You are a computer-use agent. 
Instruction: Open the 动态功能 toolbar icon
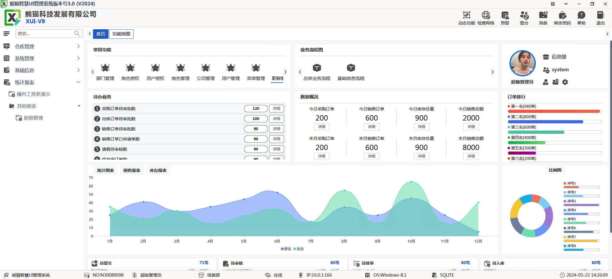(466, 15)
